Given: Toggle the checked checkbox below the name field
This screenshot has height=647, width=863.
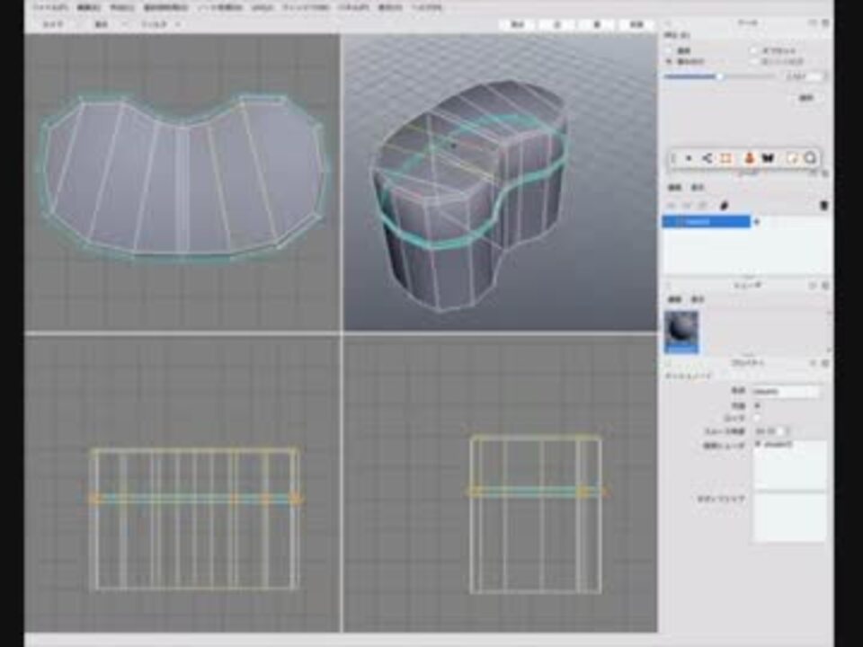Looking at the screenshot, I should pos(757,405).
